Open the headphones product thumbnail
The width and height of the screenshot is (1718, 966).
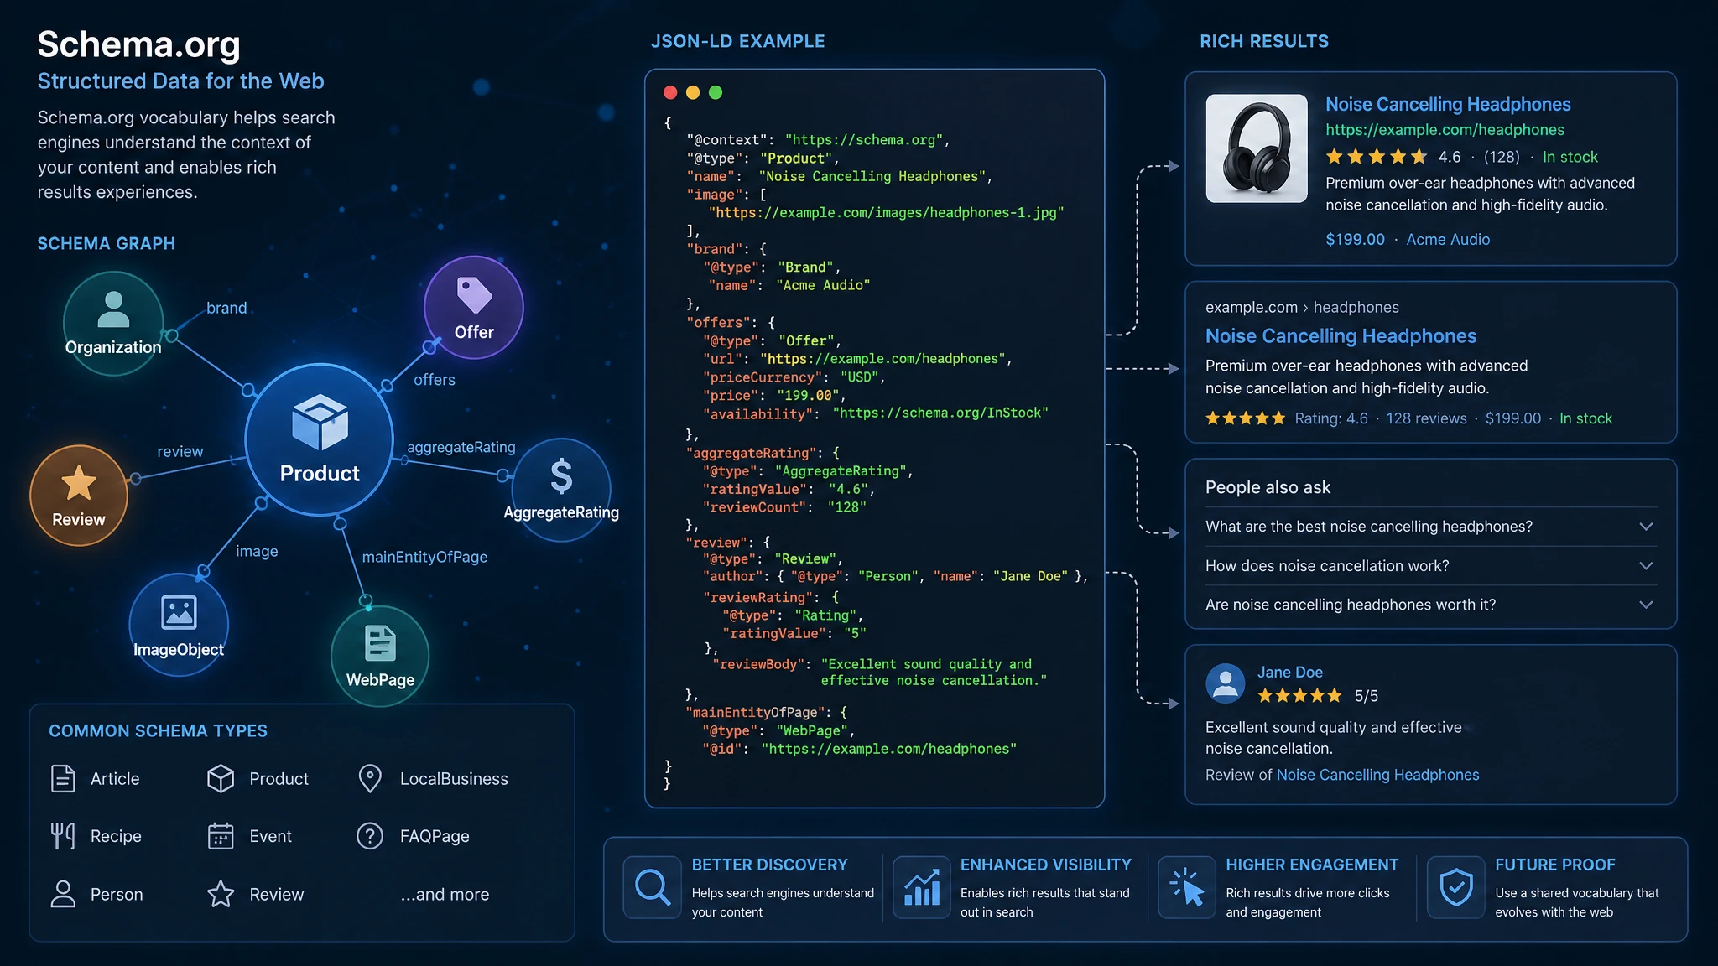[1257, 148]
